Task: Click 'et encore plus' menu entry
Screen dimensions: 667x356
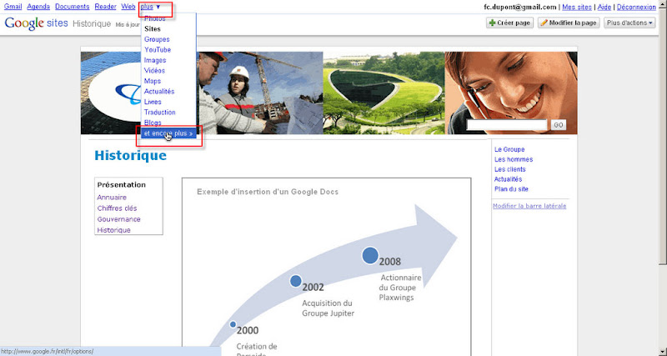Action: tap(168, 133)
